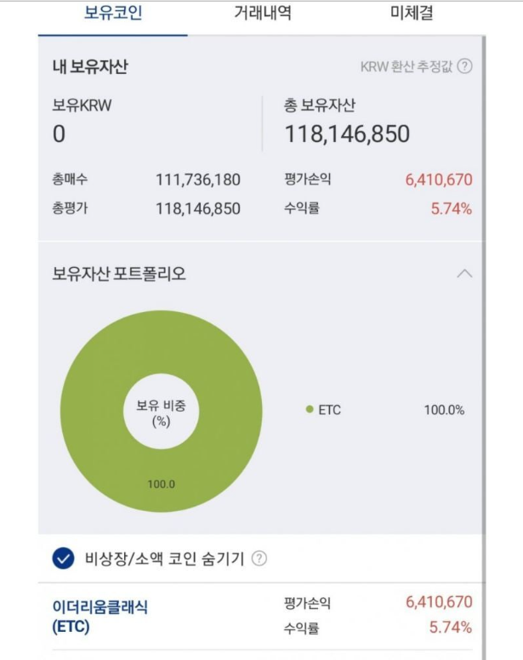Image resolution: width=523 pixels, height=660 pixels.
Task: Click the KRW 환산 추정값 label
Action: tap(406, 66)
